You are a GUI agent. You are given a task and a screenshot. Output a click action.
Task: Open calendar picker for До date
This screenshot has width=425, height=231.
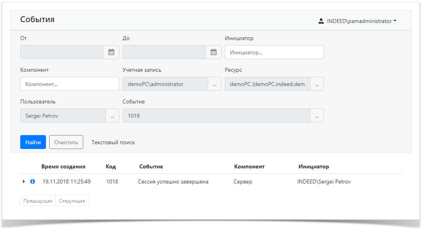(213, 52)
